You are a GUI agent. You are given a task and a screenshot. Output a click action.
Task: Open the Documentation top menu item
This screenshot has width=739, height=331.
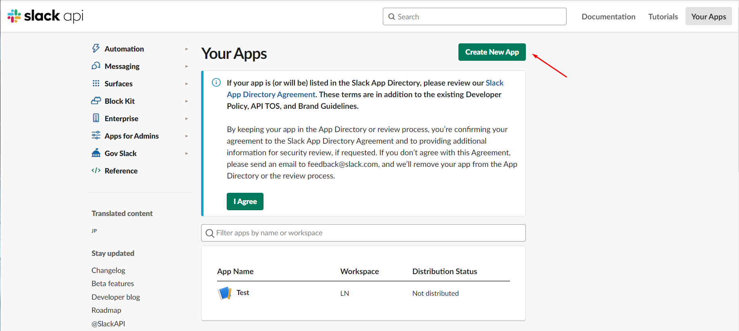tap(608, 17)
